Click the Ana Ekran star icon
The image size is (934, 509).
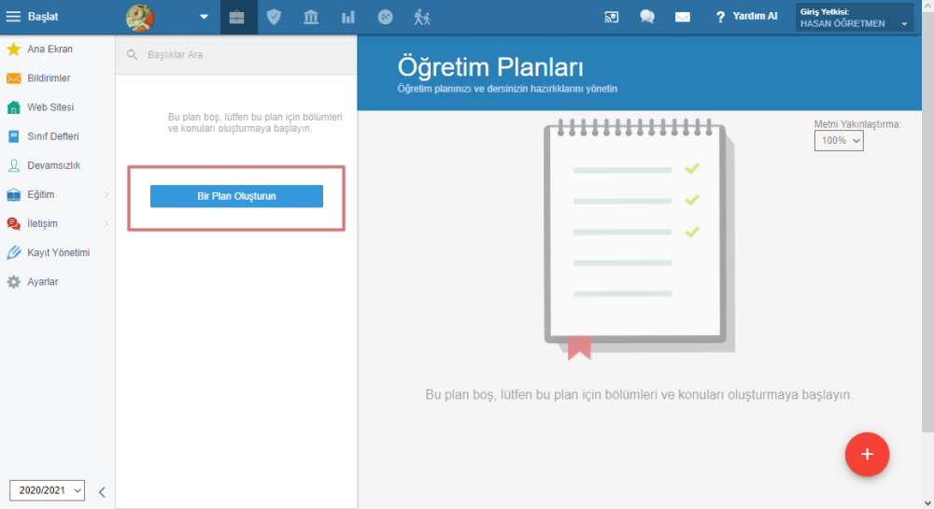pos(13,49)
